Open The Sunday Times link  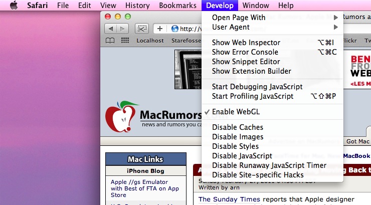[229, 199]
